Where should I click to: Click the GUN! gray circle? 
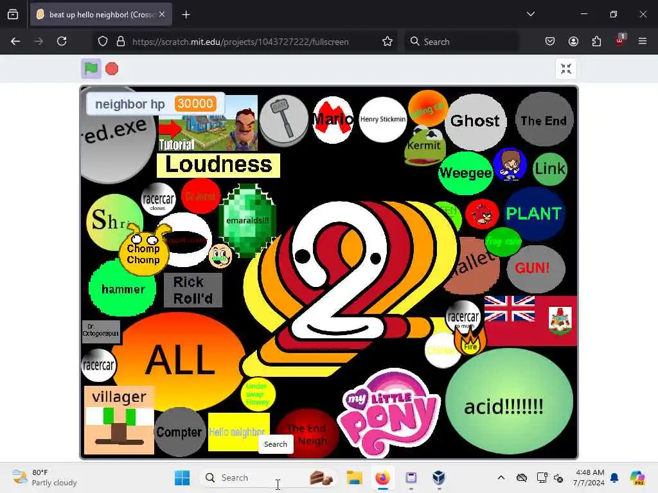pyautogui.click(x=536, y=269)
